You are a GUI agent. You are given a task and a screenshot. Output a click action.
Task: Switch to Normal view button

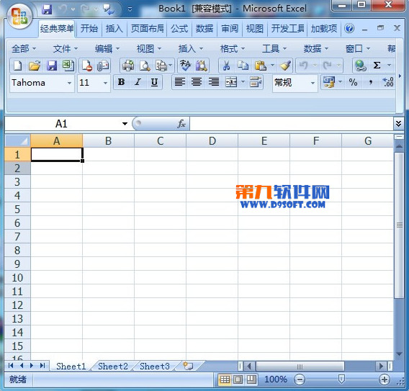pos(225,379)
